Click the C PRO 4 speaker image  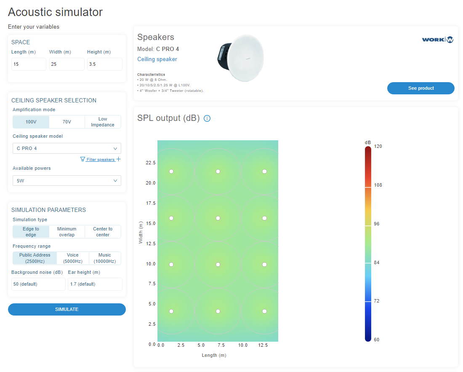(x=242, y=58)
